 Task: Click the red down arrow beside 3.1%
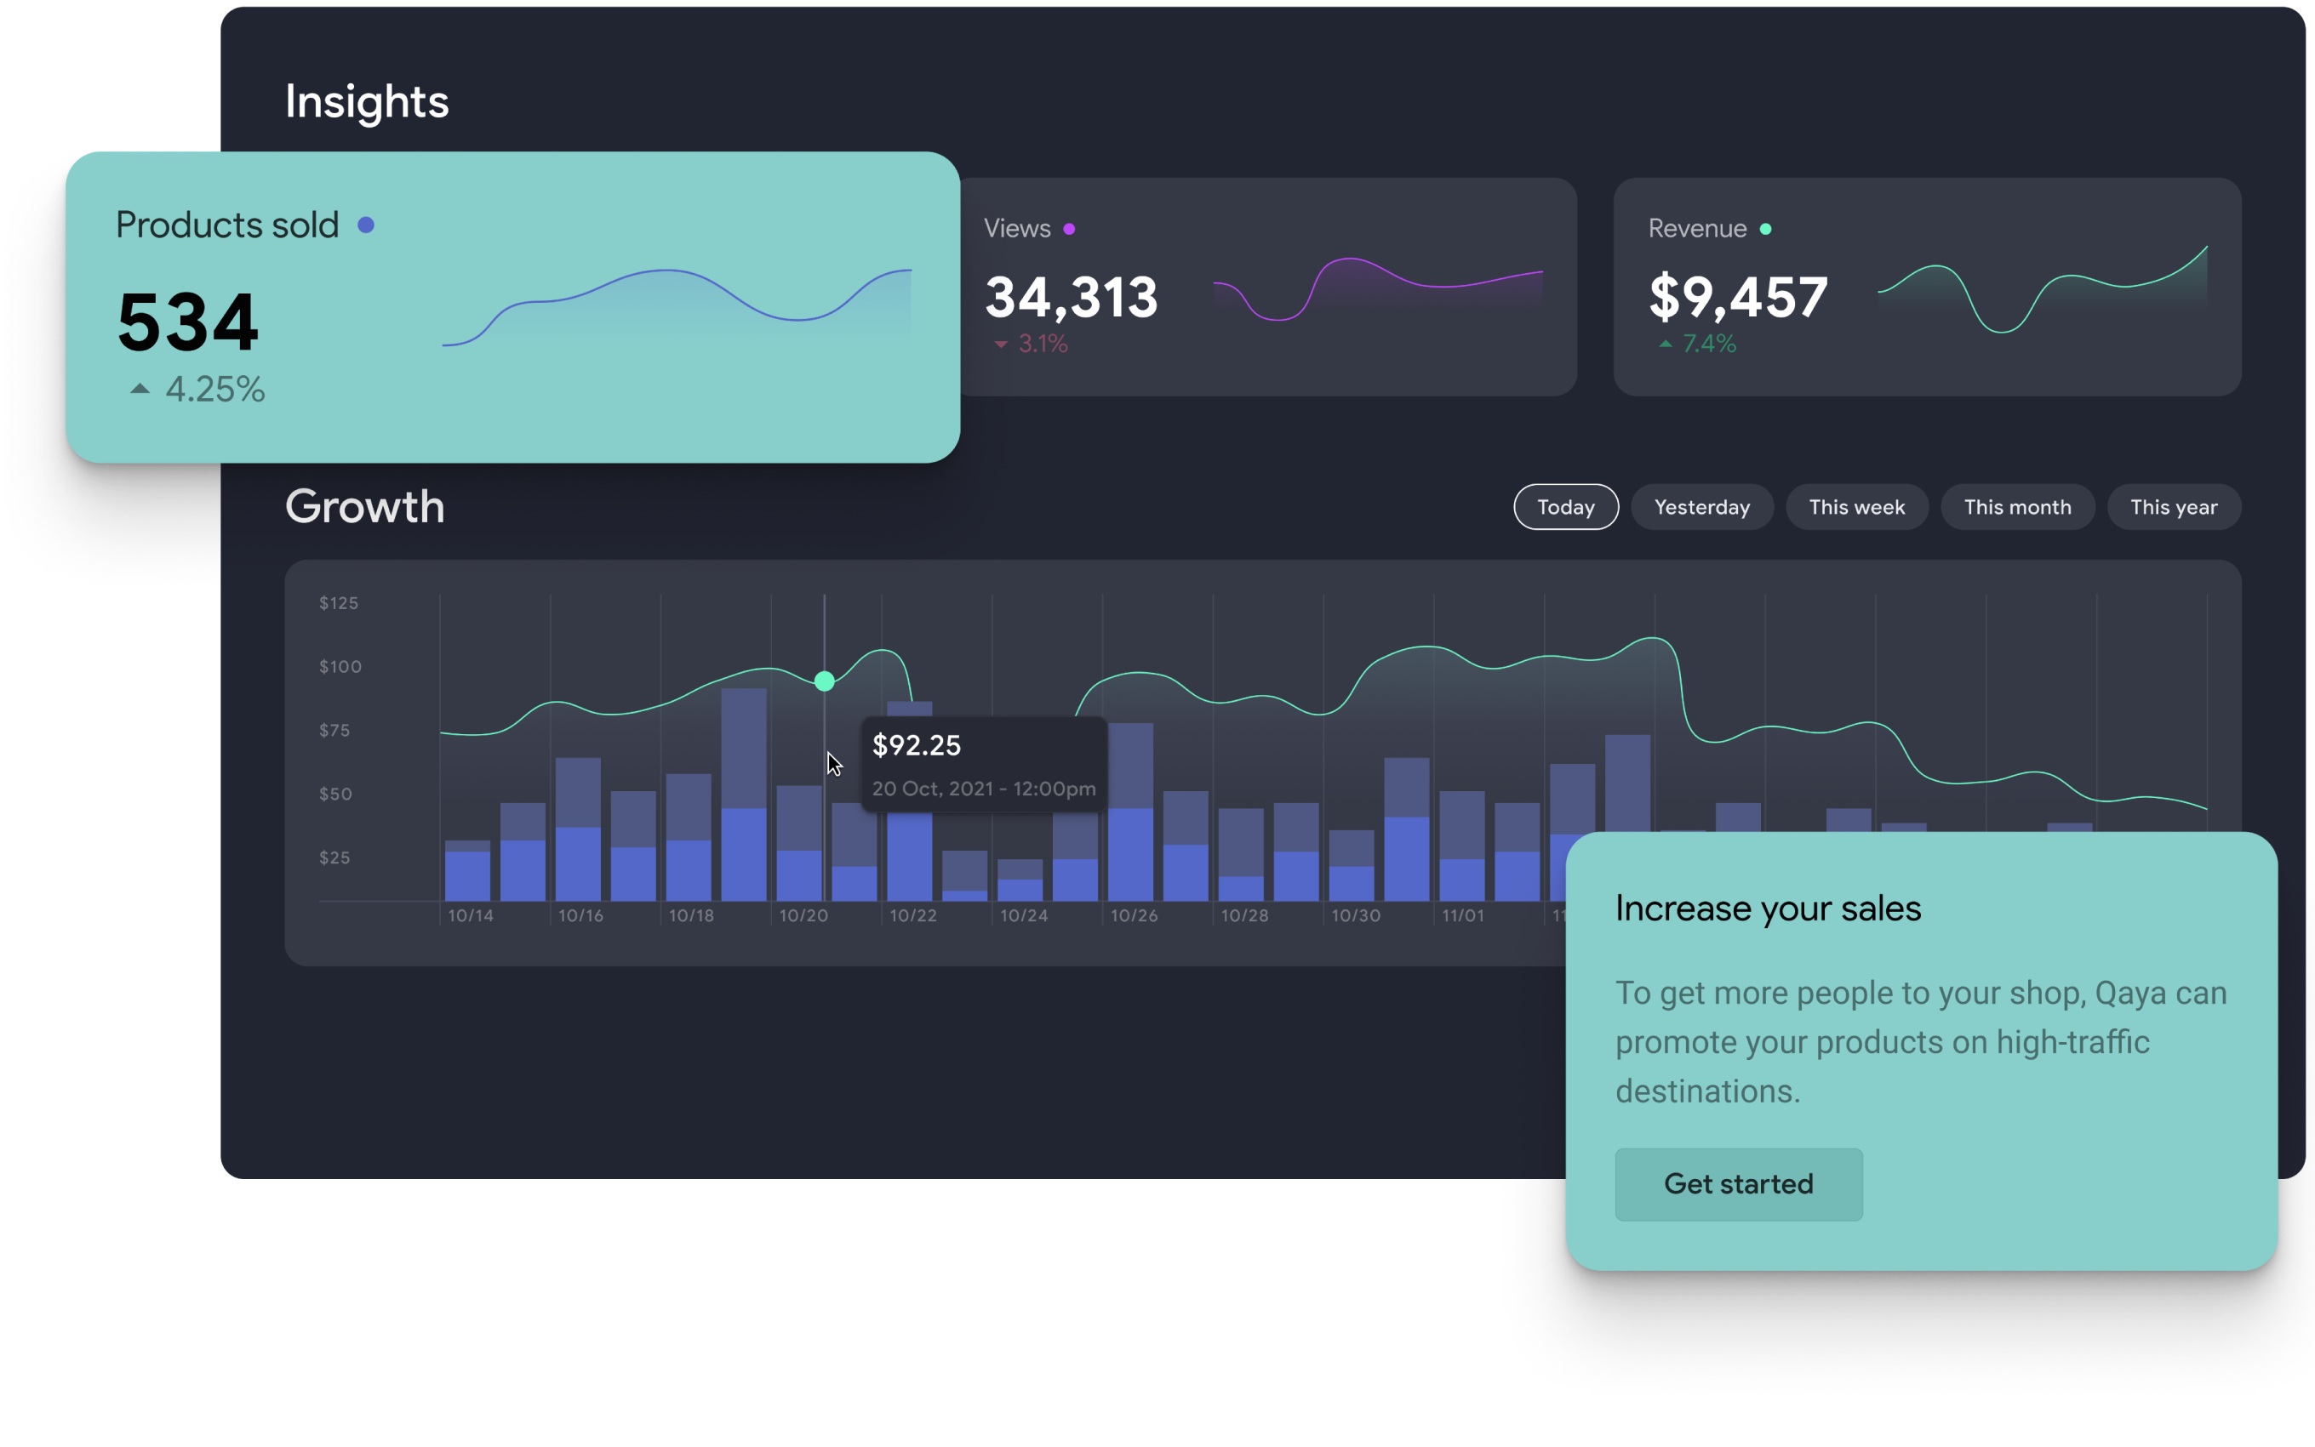pyautogui.click(x=1001, y=344)
